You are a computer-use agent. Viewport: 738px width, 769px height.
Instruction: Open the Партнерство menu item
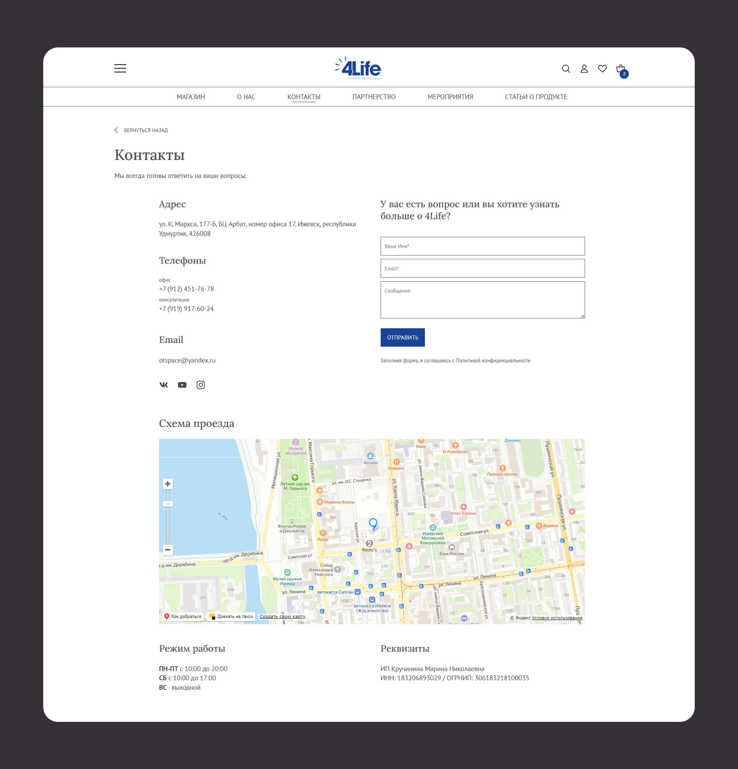coord(374,97)
